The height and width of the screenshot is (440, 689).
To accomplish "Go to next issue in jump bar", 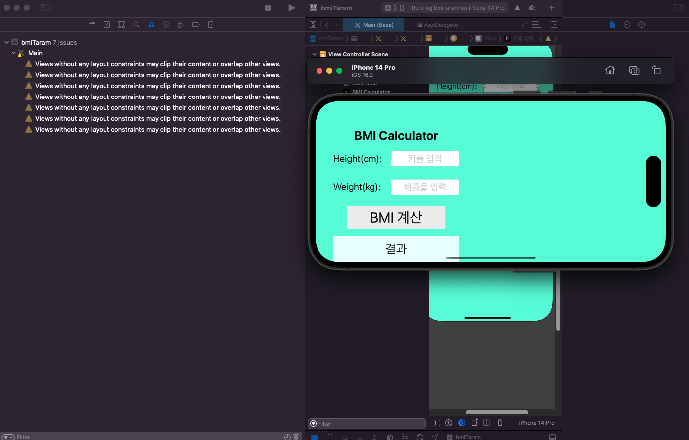I will pos(555,39).
